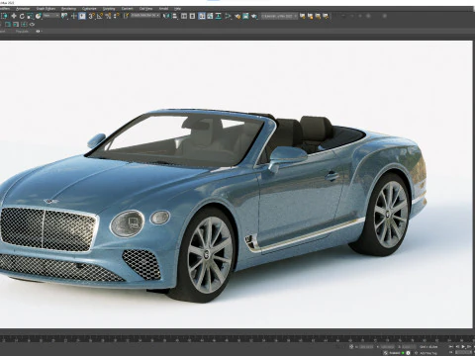
Task: Select the Move tool
Action: click(14, 16)
